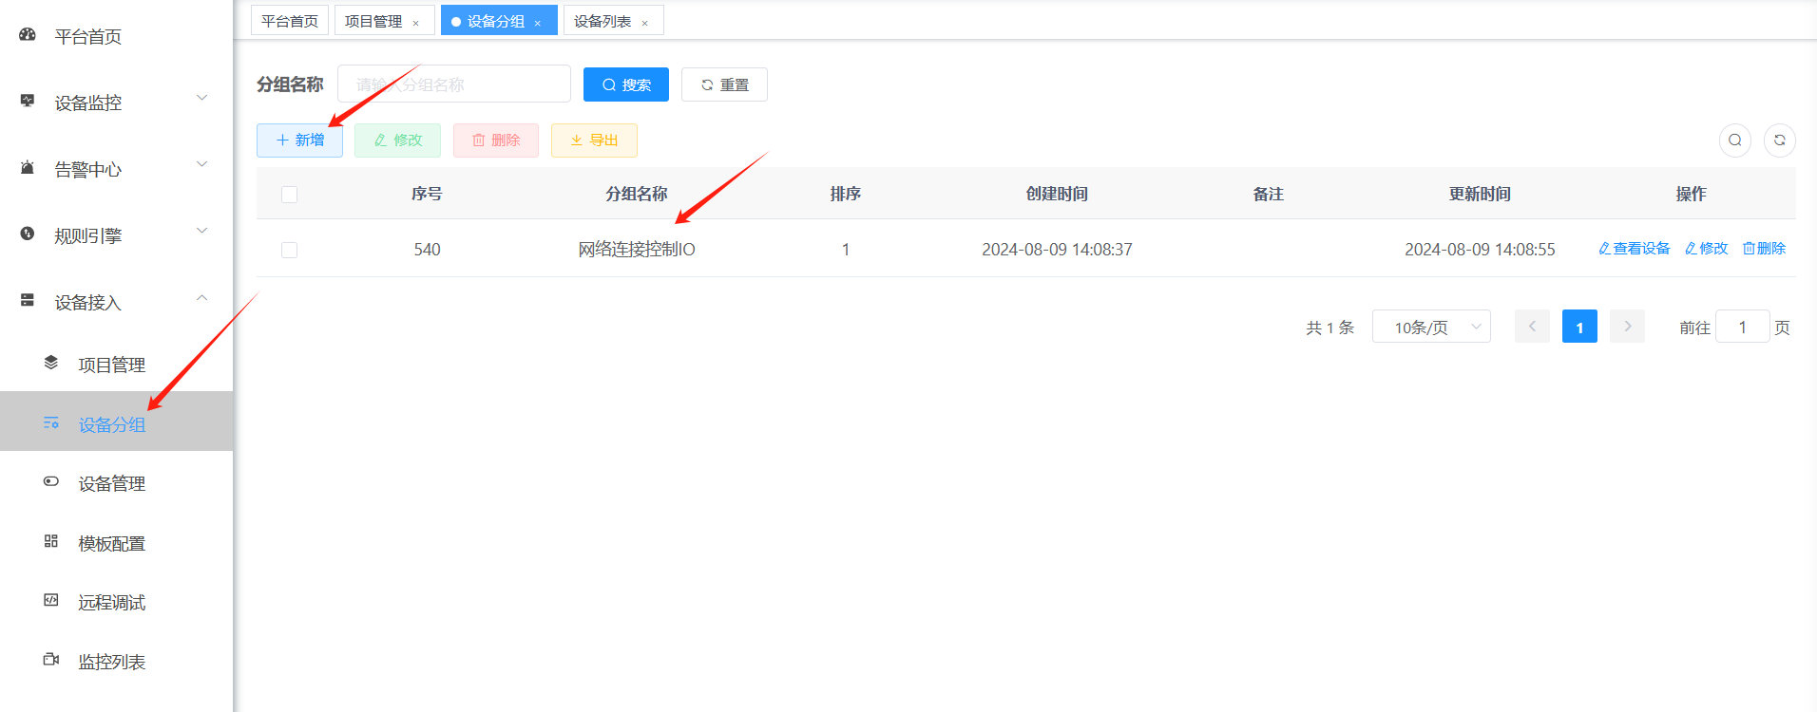This screenshot has height=712, width=1817.
Task: Click the 导出 export button
Action: 594,141
